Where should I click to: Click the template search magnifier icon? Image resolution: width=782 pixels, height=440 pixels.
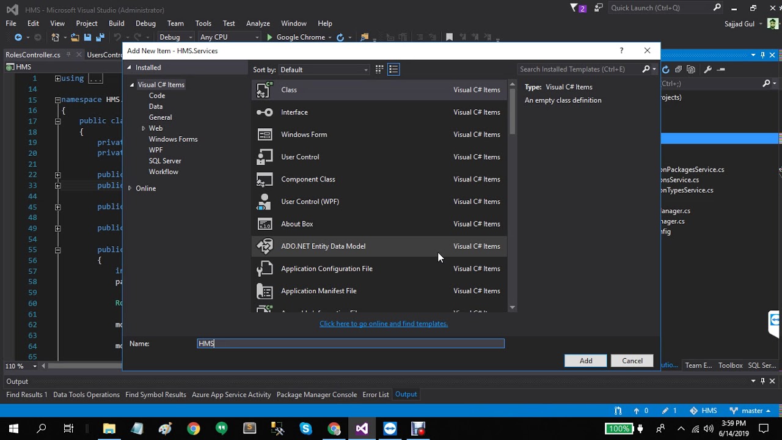[646, 69]
